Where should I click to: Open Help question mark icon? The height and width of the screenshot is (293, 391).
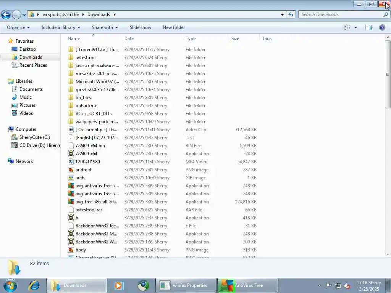pyautogui.click(x=382, y=27)
